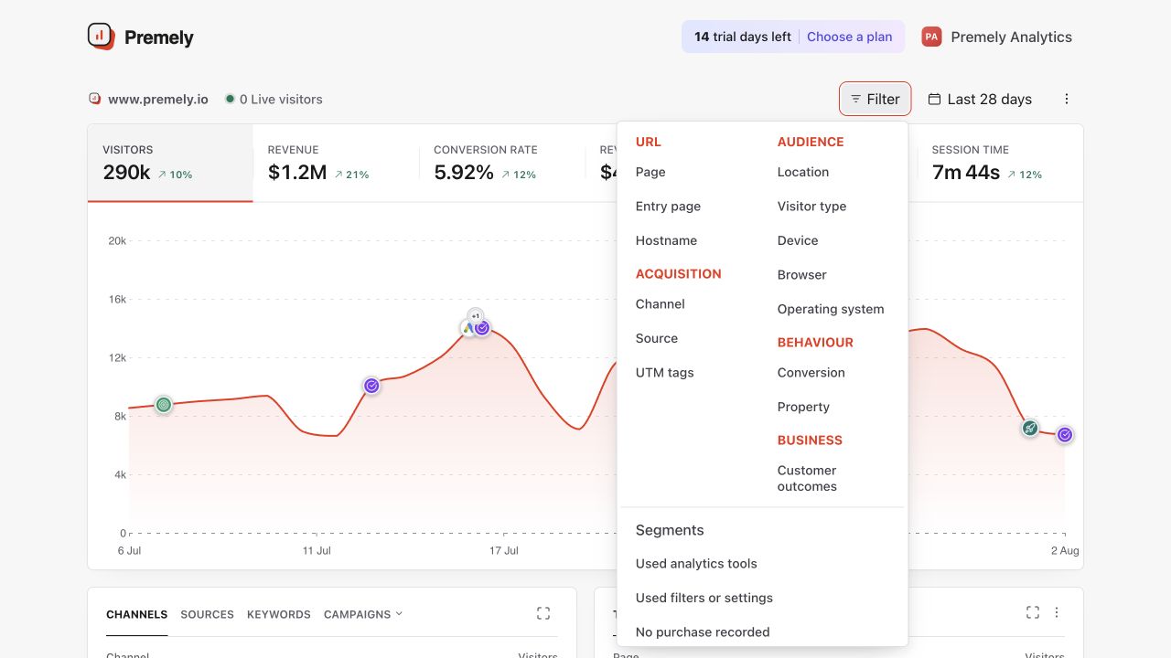
Task: Expand the Channels panel to fullscreen
Action: pos(543,613)
